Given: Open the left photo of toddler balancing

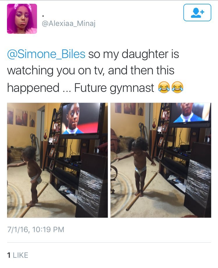Looking at the screenshot, I should point(57,160).
